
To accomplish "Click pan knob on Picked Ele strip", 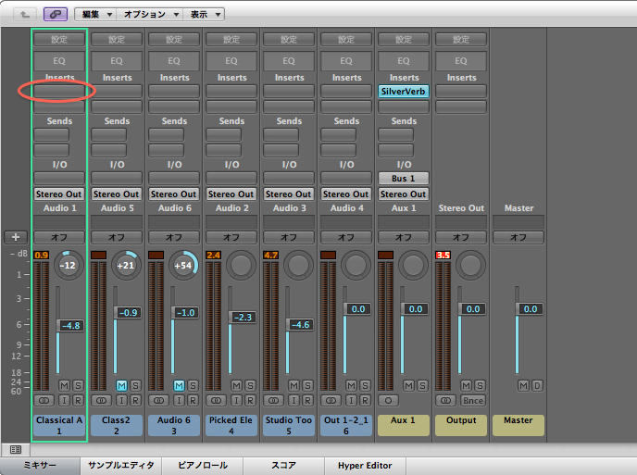I will 241,266.
